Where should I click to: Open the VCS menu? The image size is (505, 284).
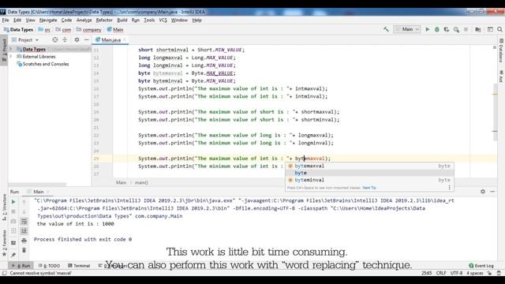163,20
